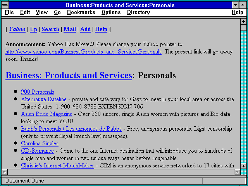Click the vertical scrollbar thumb

[243, 28]
